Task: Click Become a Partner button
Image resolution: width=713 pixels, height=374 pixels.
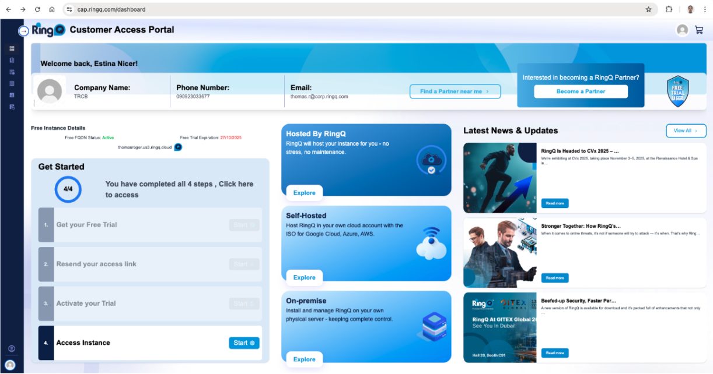Action: pyautogui.click(x=581, y=91)
